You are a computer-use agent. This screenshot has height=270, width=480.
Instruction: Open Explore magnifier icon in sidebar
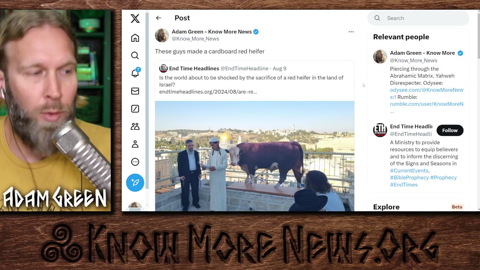coord(135,55)
